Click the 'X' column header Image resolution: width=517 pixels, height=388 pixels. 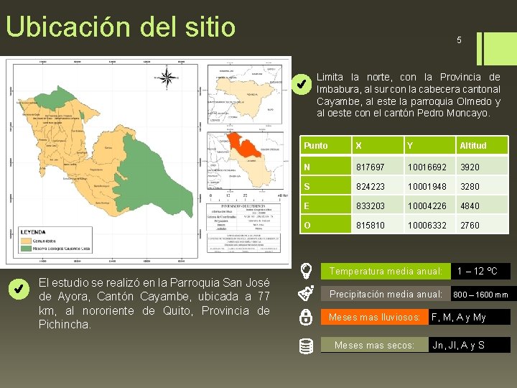(x=378, y=145)
